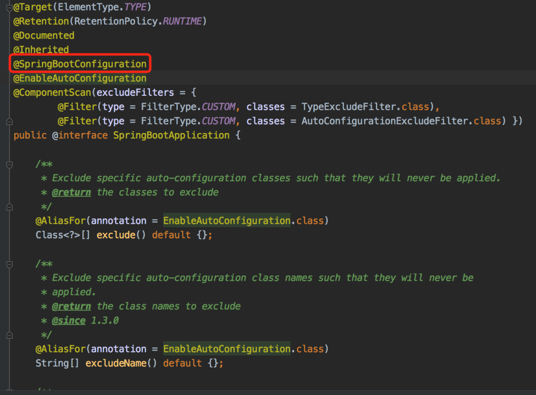Click EnableAutoConfiguration in AliasFor above excludeName()

pyautogui.click(x=227, y=349)
